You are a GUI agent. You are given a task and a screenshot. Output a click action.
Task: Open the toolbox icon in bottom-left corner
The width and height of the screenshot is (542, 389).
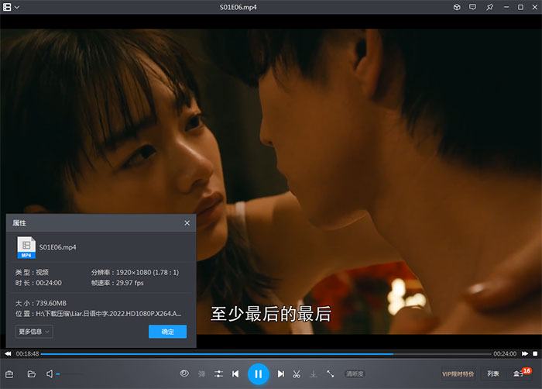tap(10, 374)
